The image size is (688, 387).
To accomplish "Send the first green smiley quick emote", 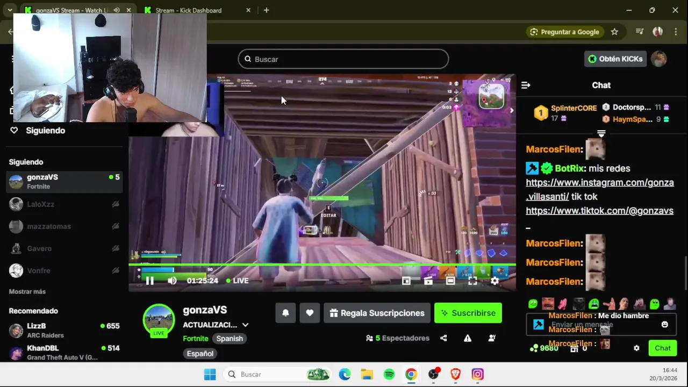I will [532, 304].
